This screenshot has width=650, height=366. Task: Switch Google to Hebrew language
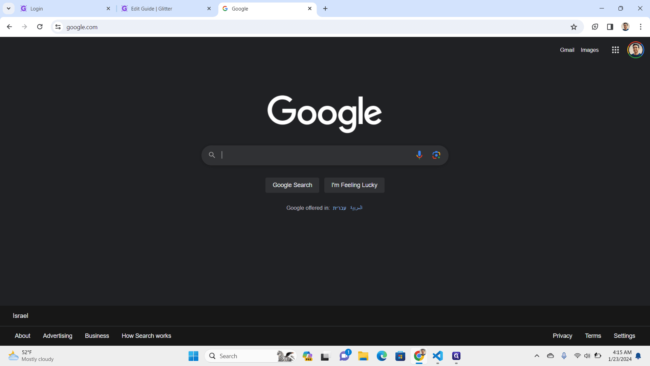coord(339,208)
